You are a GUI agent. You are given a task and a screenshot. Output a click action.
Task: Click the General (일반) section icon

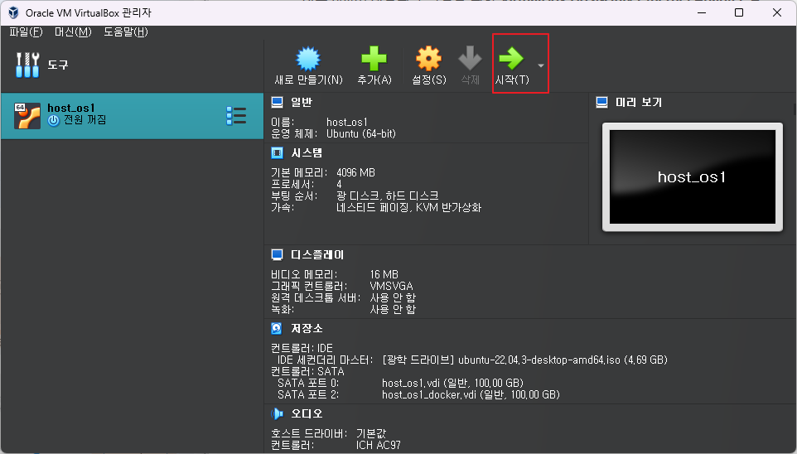[277, 102]
